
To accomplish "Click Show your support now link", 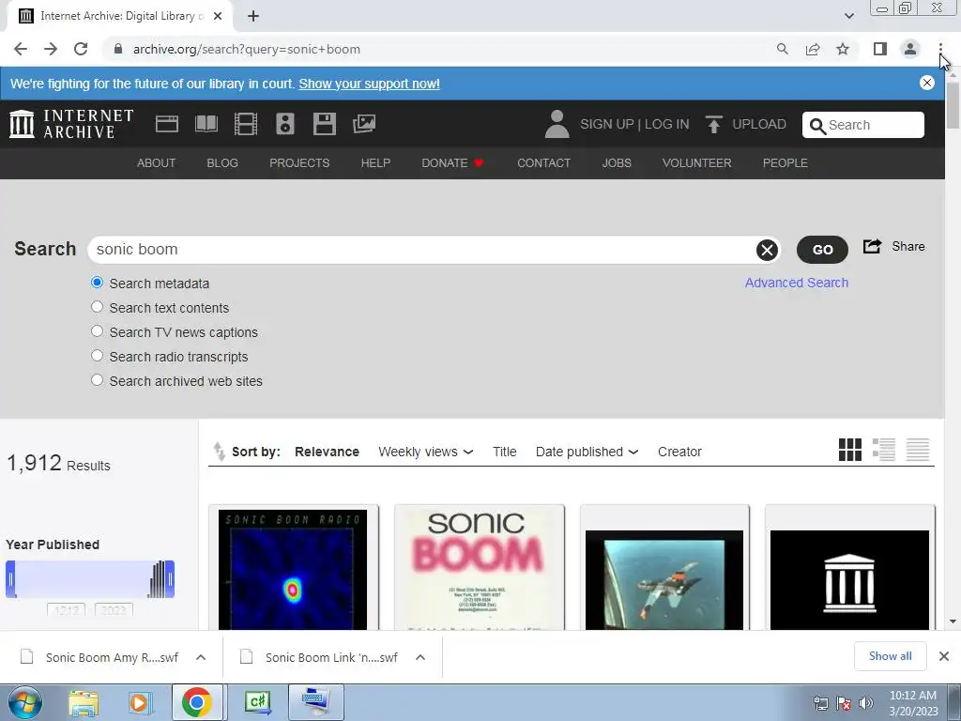I will pyautogui.click(x=369, y=84).
